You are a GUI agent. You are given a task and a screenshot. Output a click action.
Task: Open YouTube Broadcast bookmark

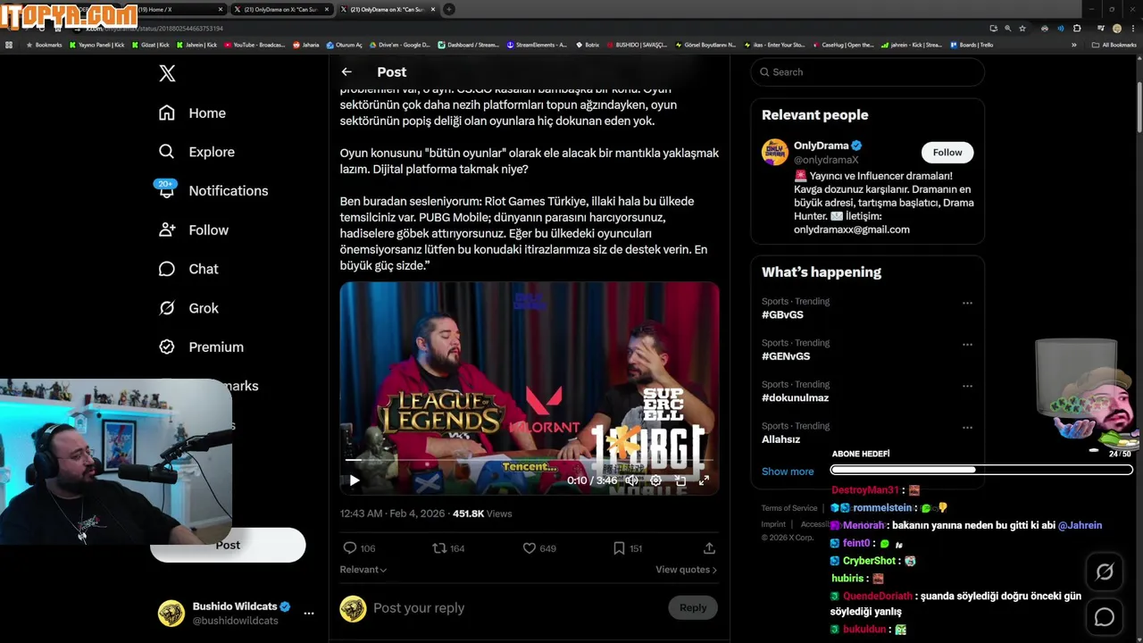254,45
